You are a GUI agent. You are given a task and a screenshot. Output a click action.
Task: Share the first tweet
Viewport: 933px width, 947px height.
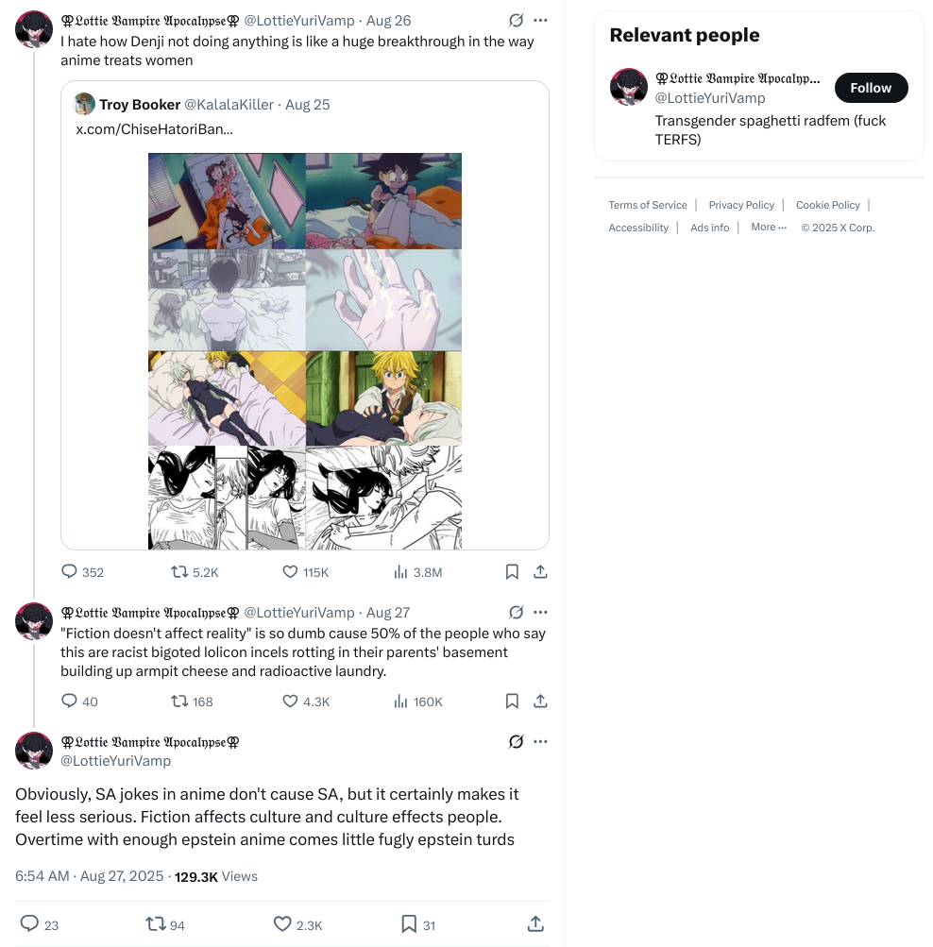(x=540, y=572)
